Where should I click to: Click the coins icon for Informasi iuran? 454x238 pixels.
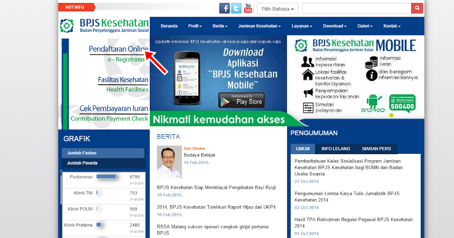pos(372,62)
